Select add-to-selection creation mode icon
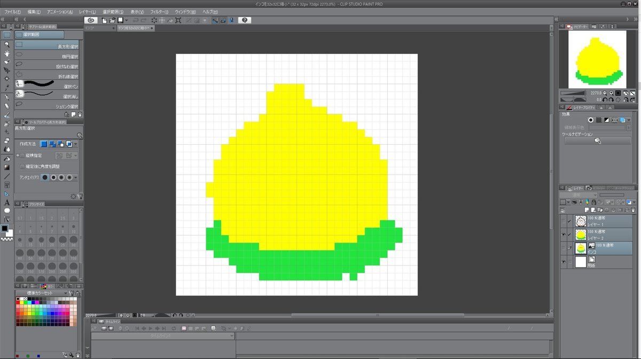This screenshot has height=359, width=641. pyautogui.click(x=52, y=144)
